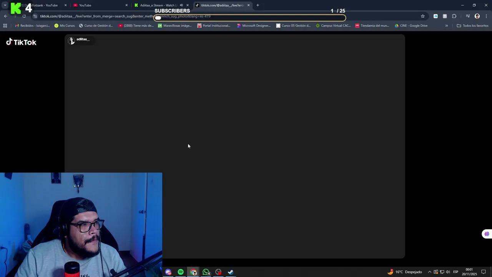Open a new browser tab
Image resolution: width=492 pixels, height=277 pixels.
[258, 5]
